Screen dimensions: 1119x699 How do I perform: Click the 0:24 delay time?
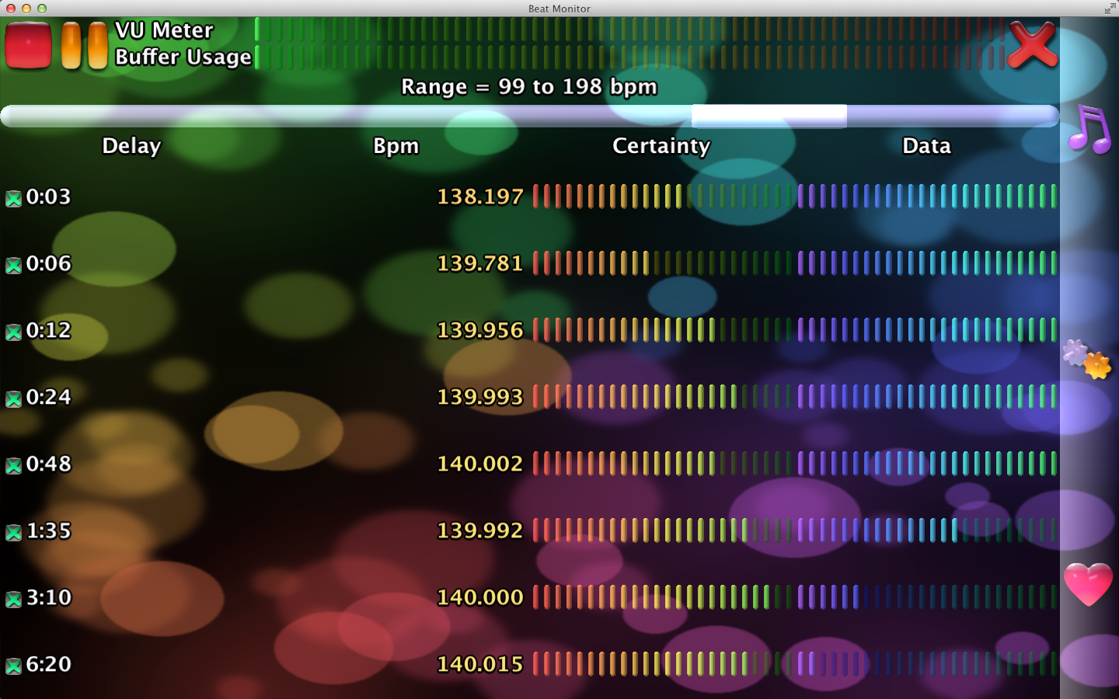tap(48, 397)
